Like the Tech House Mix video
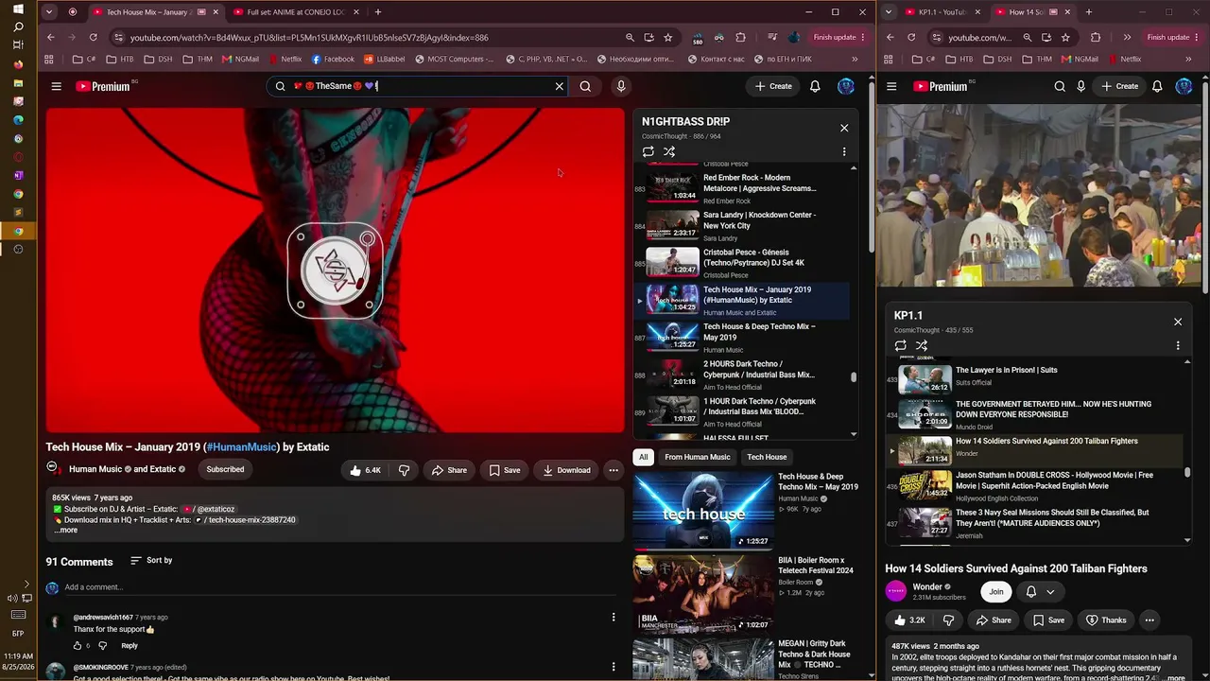 tap(365, 470)
